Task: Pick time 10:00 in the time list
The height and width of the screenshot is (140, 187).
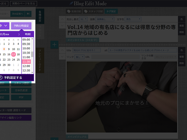Action: click(26, 49)
